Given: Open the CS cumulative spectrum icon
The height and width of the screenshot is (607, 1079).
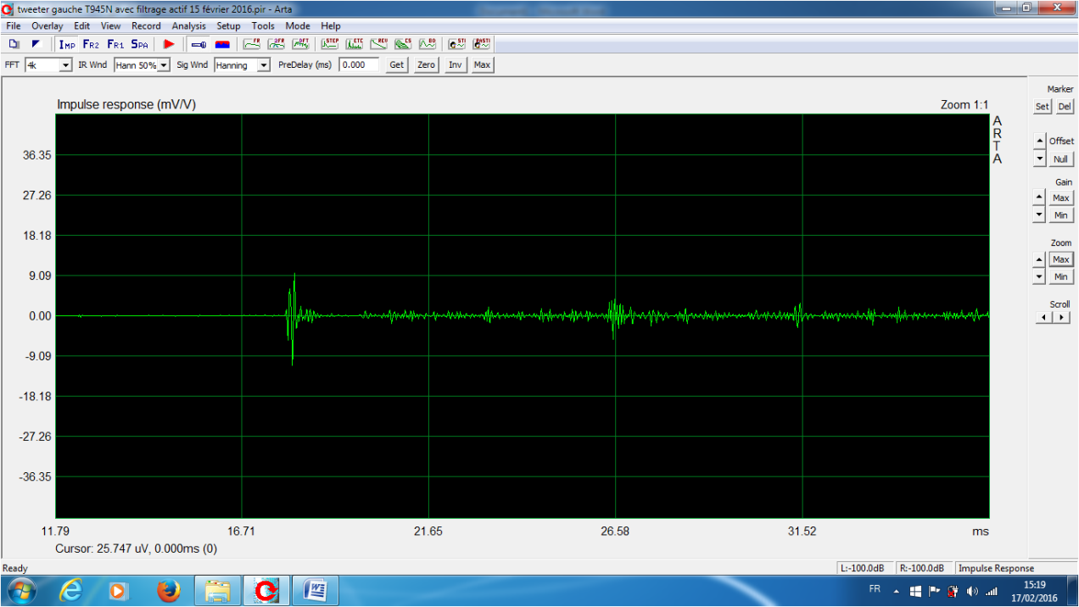Looking at the screenshot, I should point(403,44).
